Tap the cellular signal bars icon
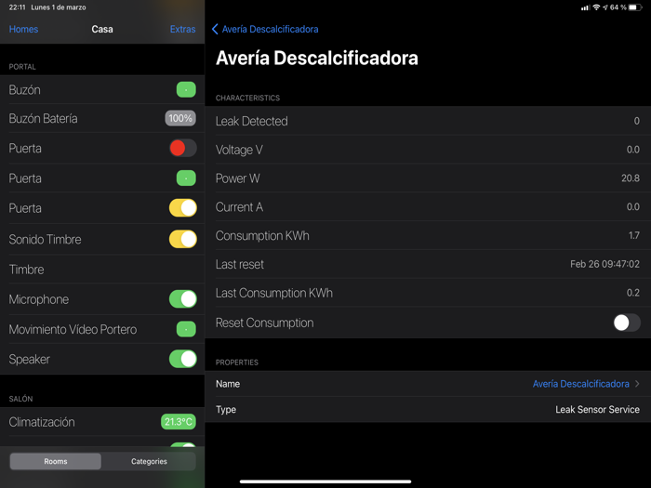The height and width of the screenshot is (488, 651). [585, 7]
